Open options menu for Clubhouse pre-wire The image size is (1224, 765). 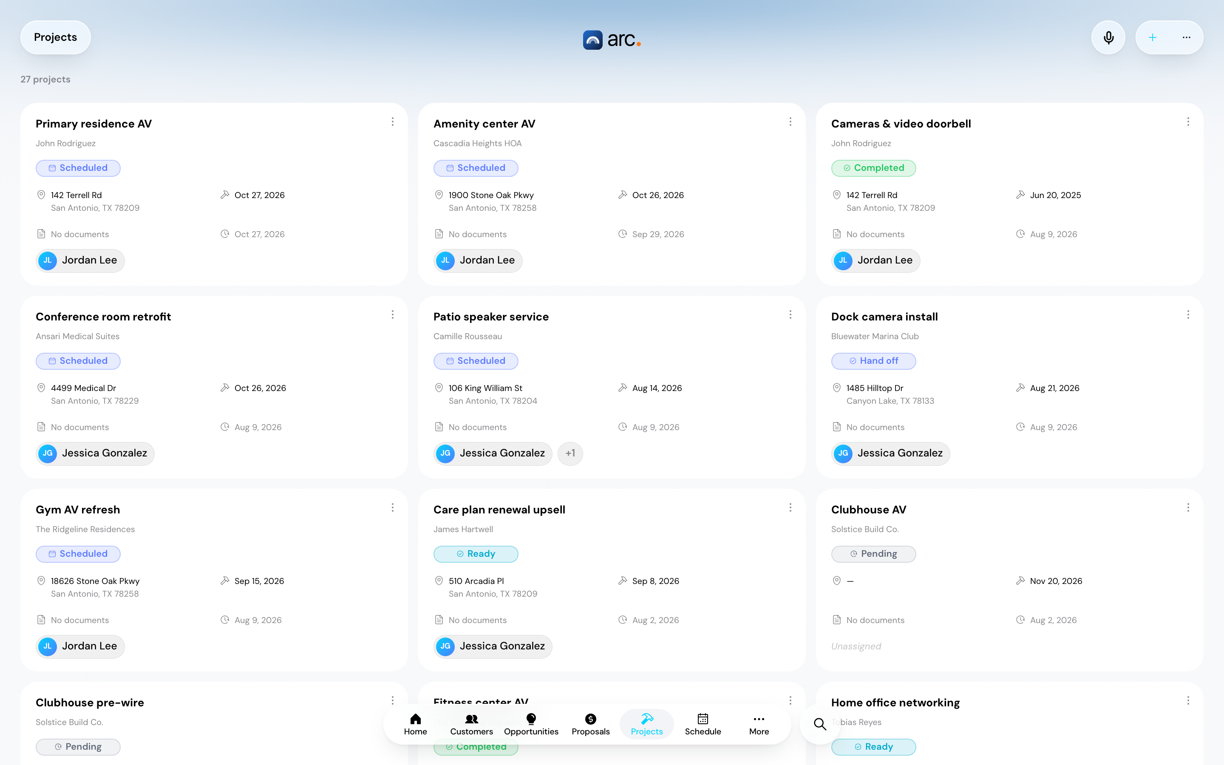pos(393,701)
